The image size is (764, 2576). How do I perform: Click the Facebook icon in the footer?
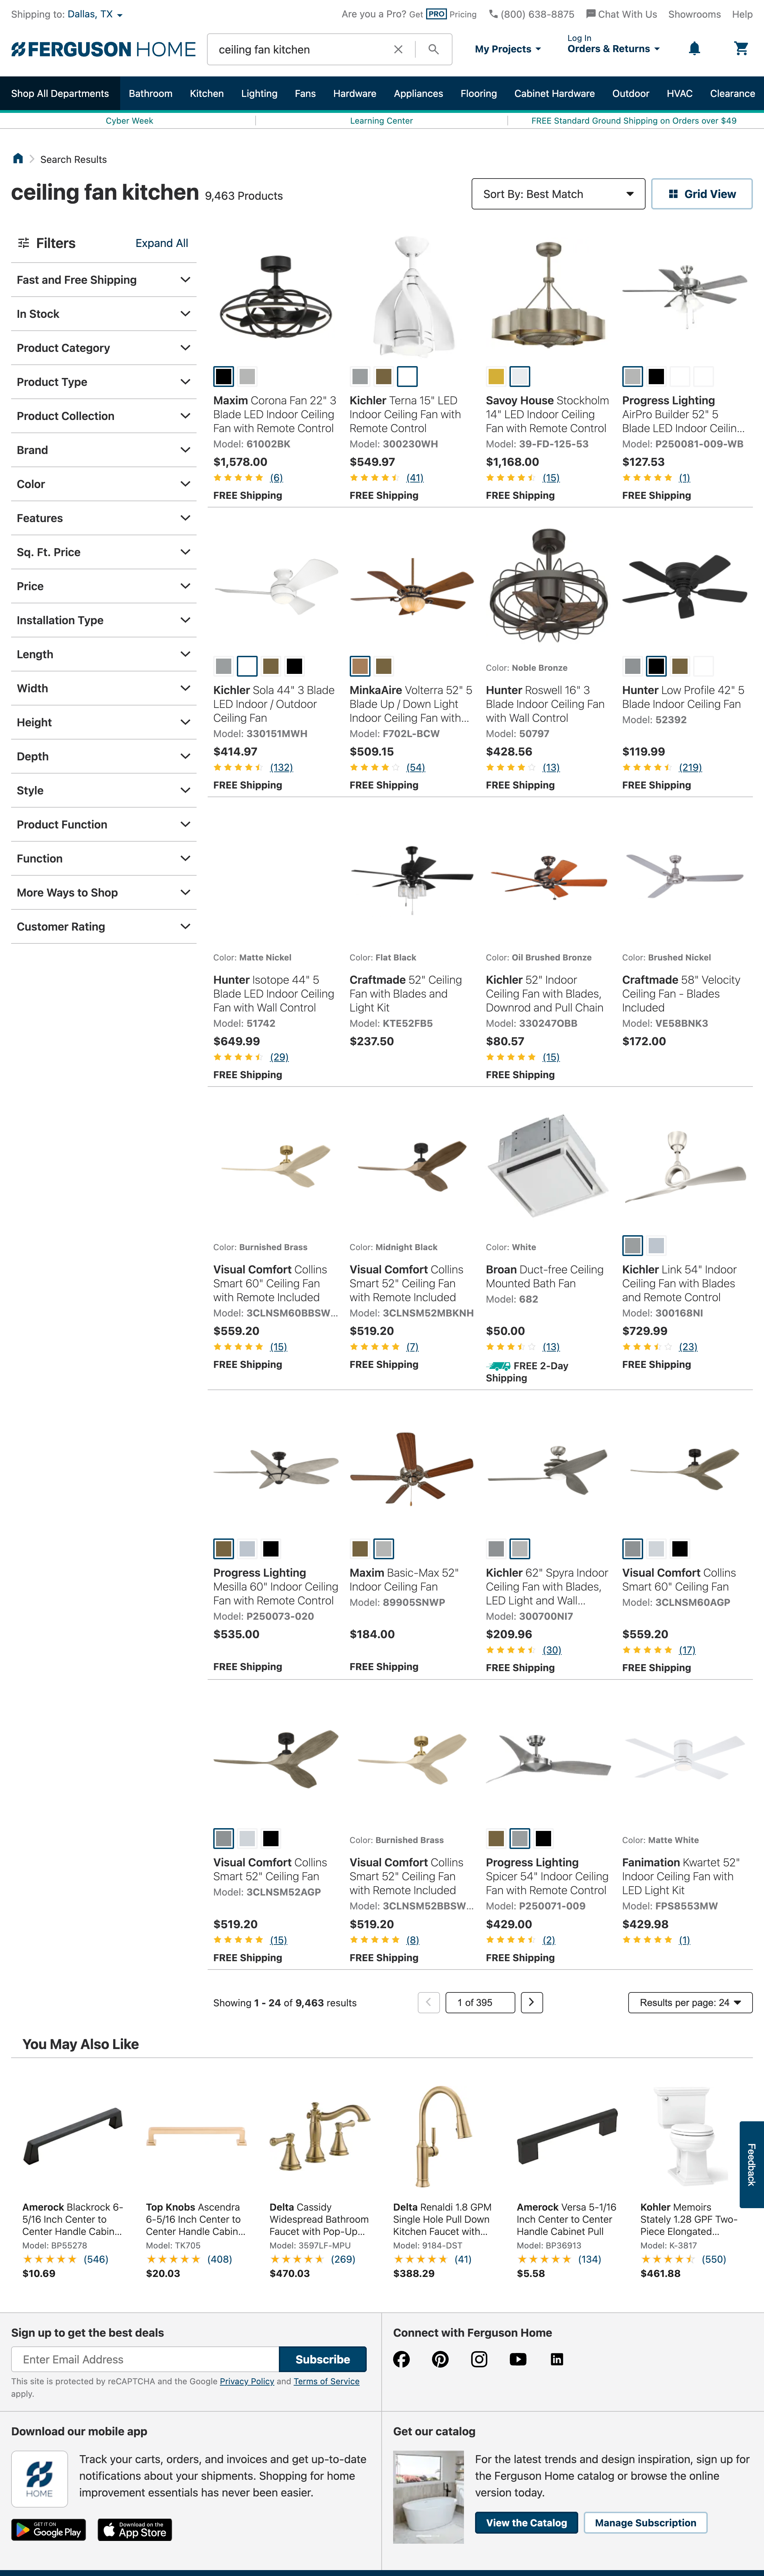coord(401,2359)
